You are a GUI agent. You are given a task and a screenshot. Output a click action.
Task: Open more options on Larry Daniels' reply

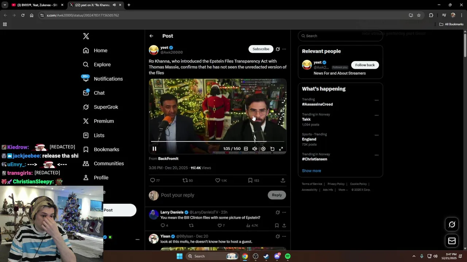pyautogui.click(x=284, y=212)
